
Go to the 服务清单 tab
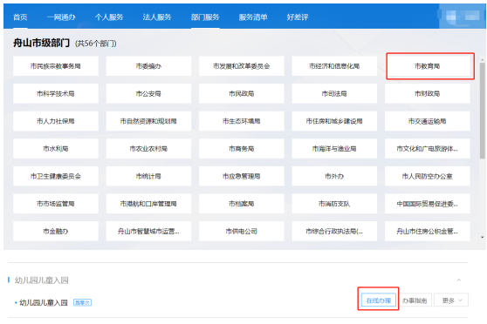[x=253, y=17]
